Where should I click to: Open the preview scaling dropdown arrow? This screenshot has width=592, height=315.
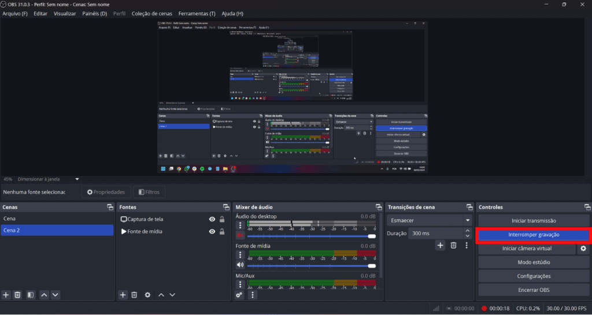77,179
